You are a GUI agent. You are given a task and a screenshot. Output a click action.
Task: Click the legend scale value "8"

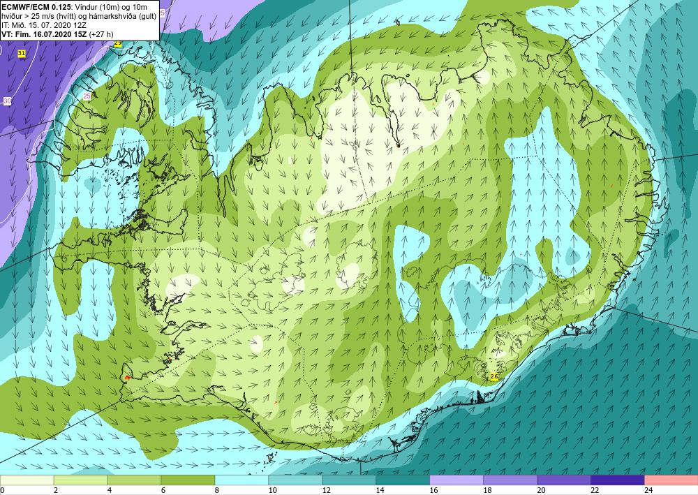[217, 490]
